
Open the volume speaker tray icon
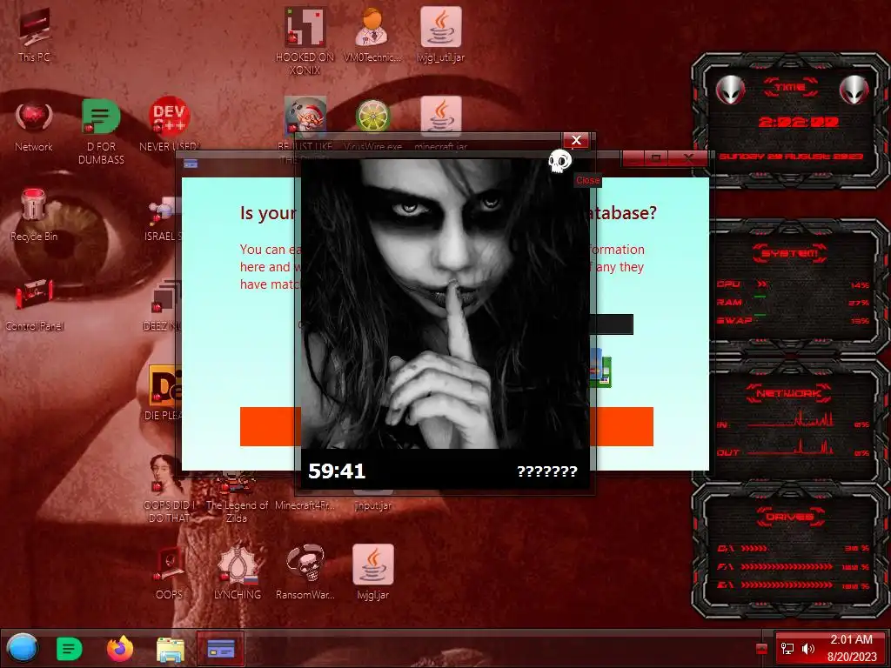click(x=807, y=649)
